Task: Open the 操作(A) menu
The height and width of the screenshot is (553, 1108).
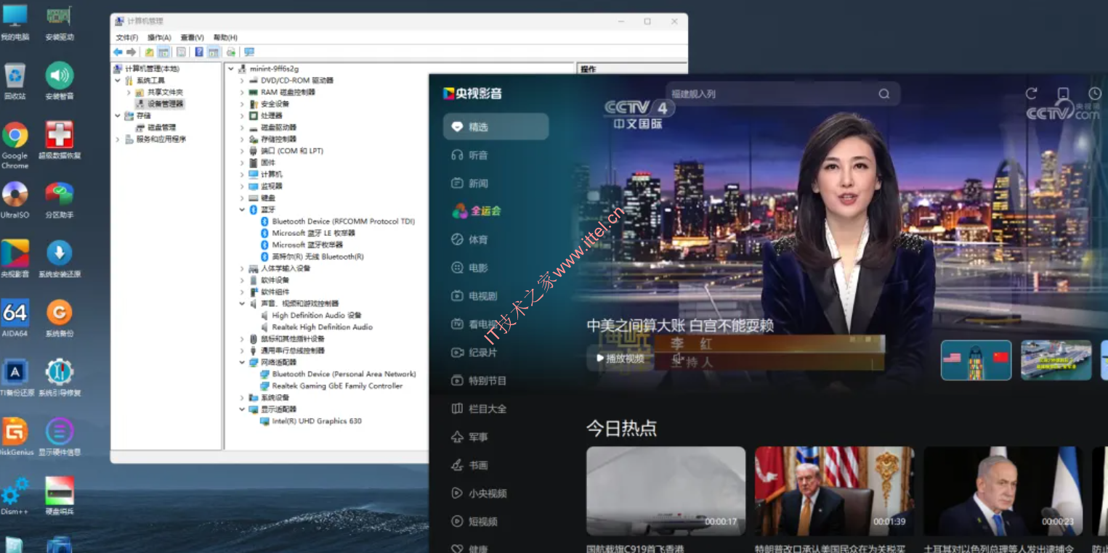Action: [159, 38]
